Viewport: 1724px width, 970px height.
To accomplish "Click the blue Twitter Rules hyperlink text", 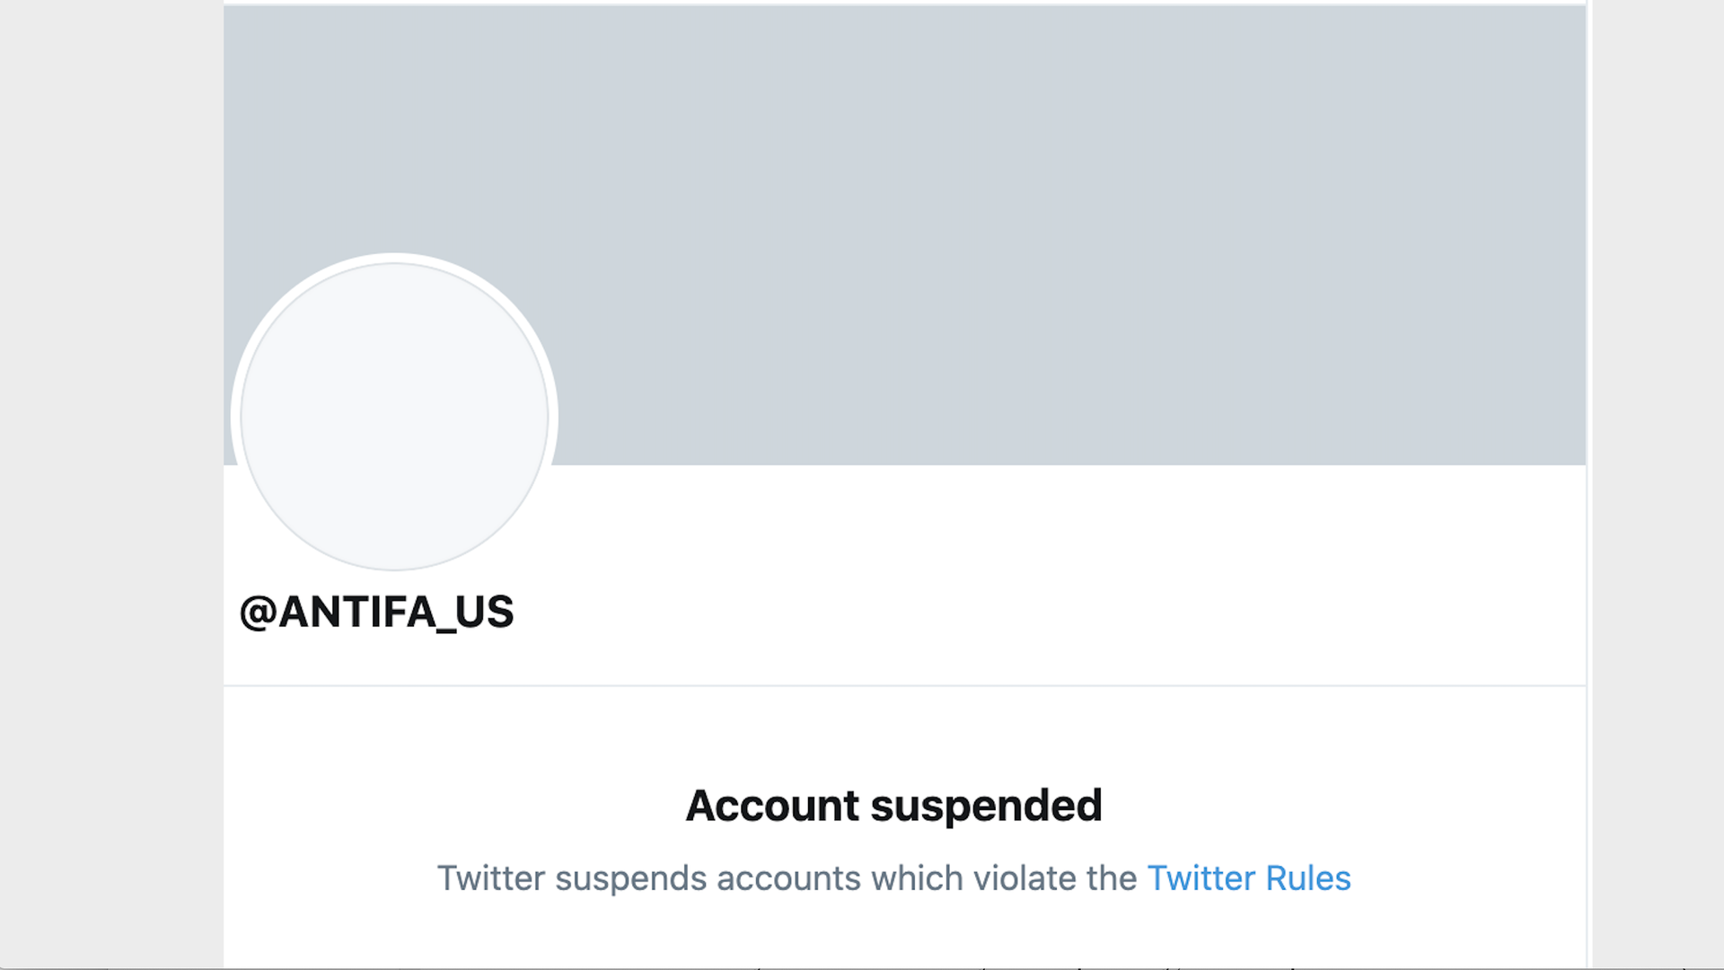I will [x=1248, y=878].
